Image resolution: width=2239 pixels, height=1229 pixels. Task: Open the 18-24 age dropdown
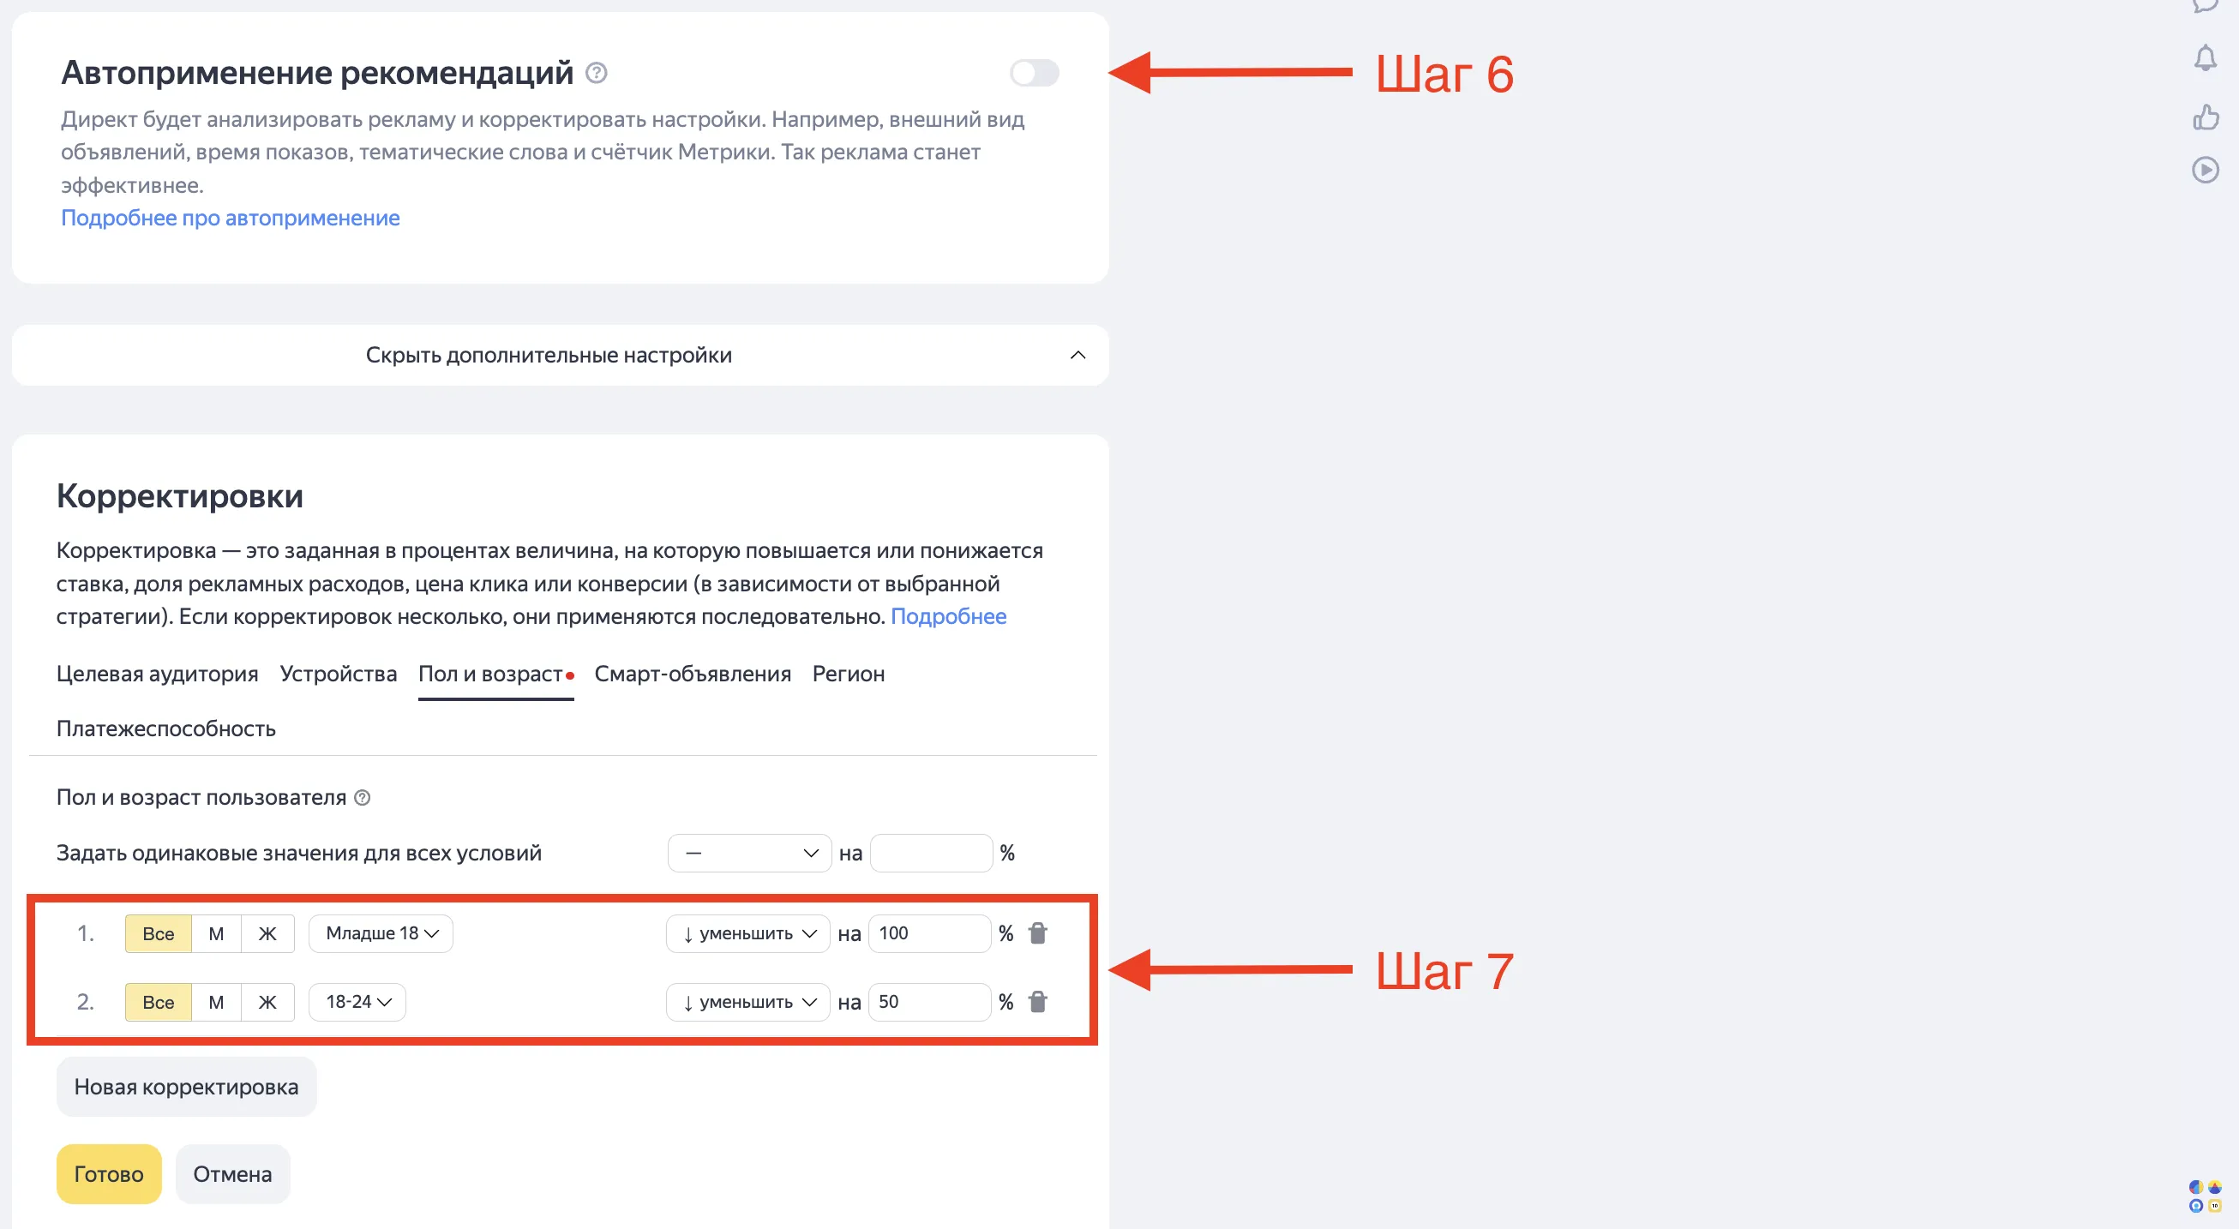pyautogui.click(x=357, y=1002)
